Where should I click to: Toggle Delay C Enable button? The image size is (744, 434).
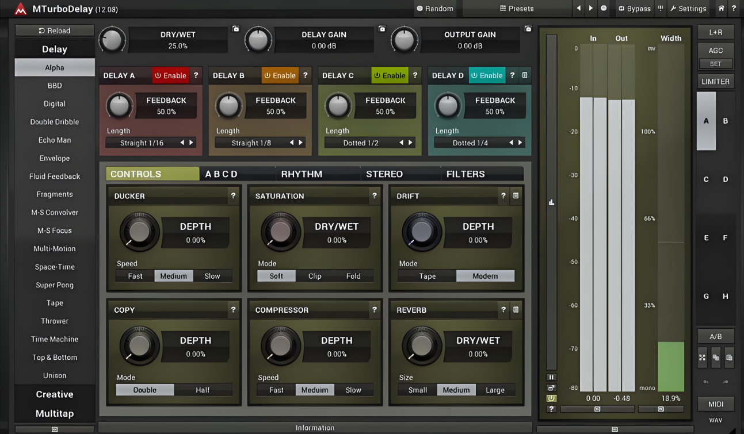[x=390, y=75]
